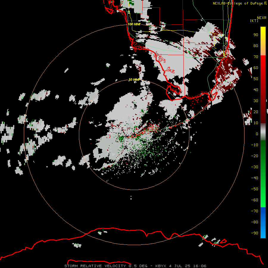Click the -10 label on the velocity scale
The image size is (268, 268).
[x=255, y=145]
